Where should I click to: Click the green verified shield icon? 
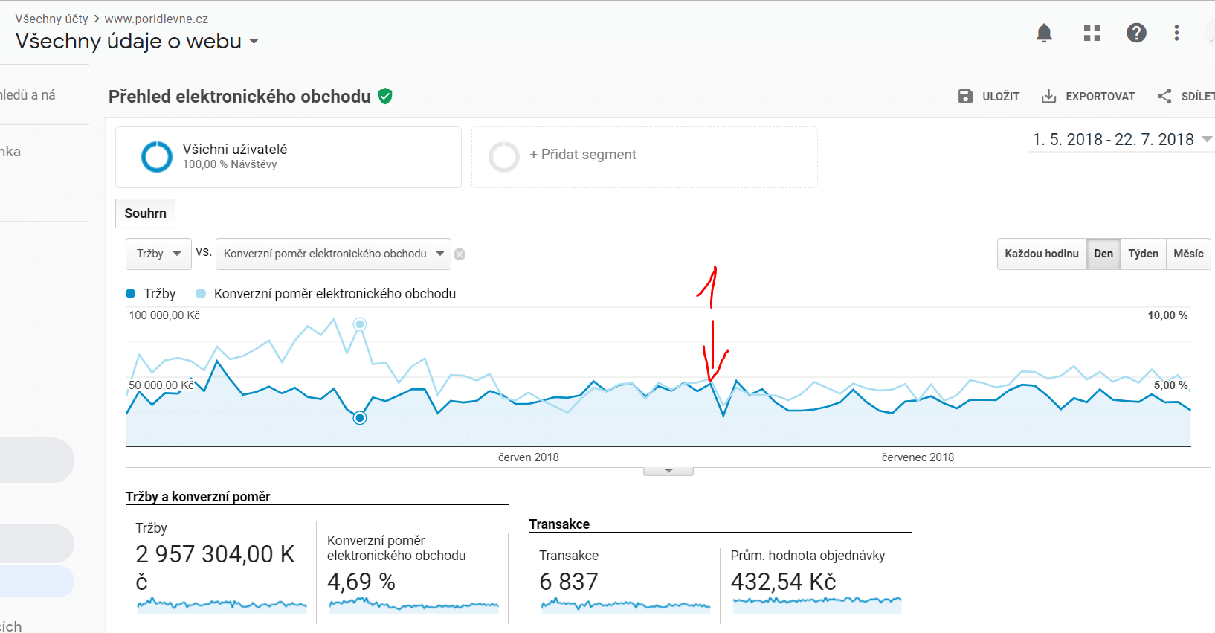[385, 96]
